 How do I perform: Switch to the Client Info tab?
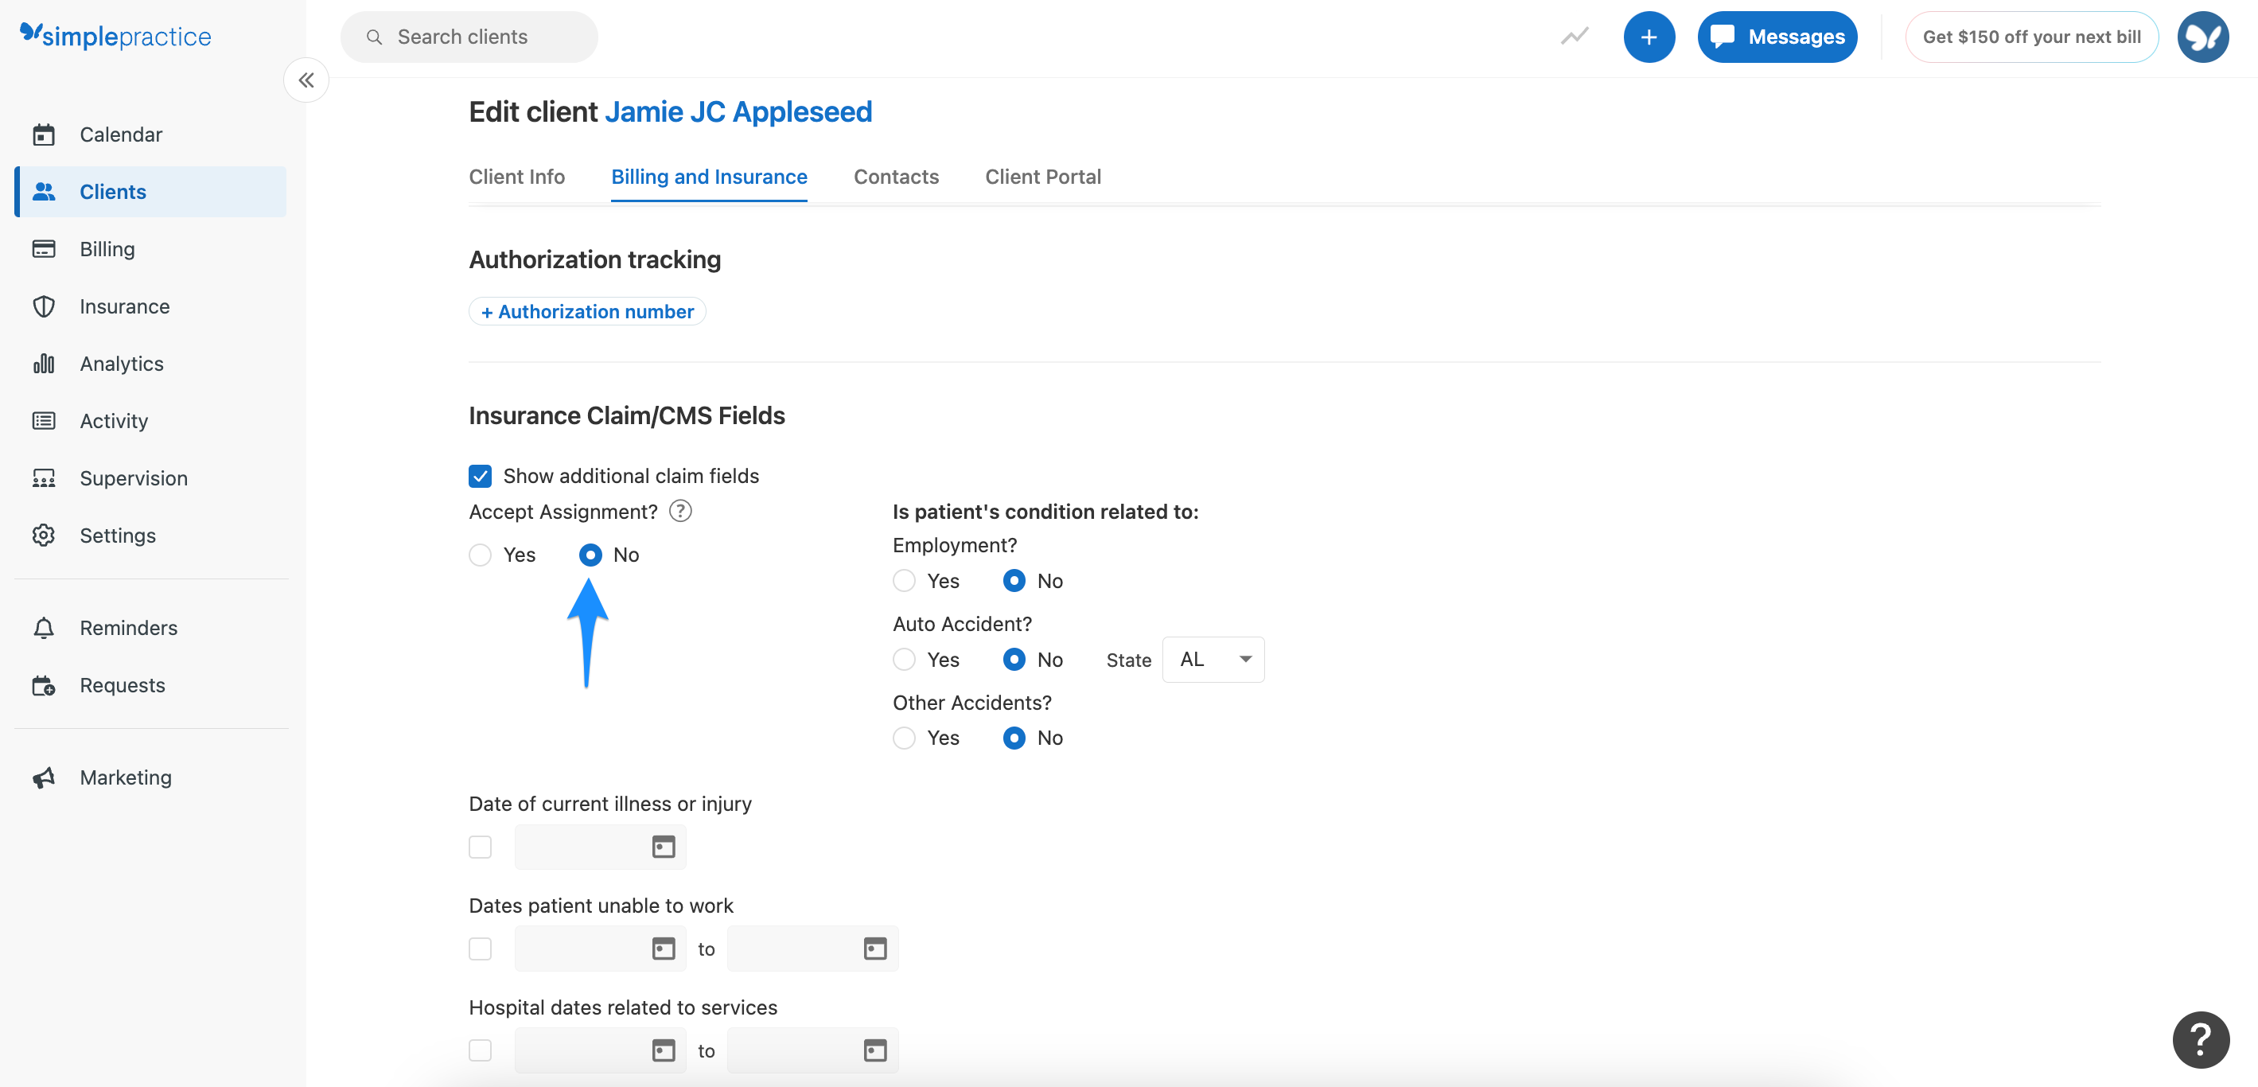pos(516,177)
